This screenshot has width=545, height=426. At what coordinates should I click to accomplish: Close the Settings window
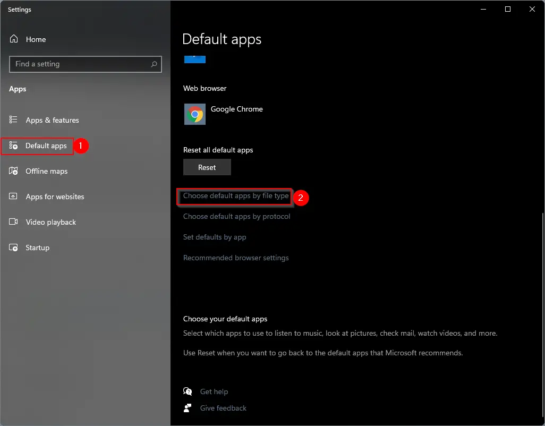pyautogui.click(x=532, y=10)
